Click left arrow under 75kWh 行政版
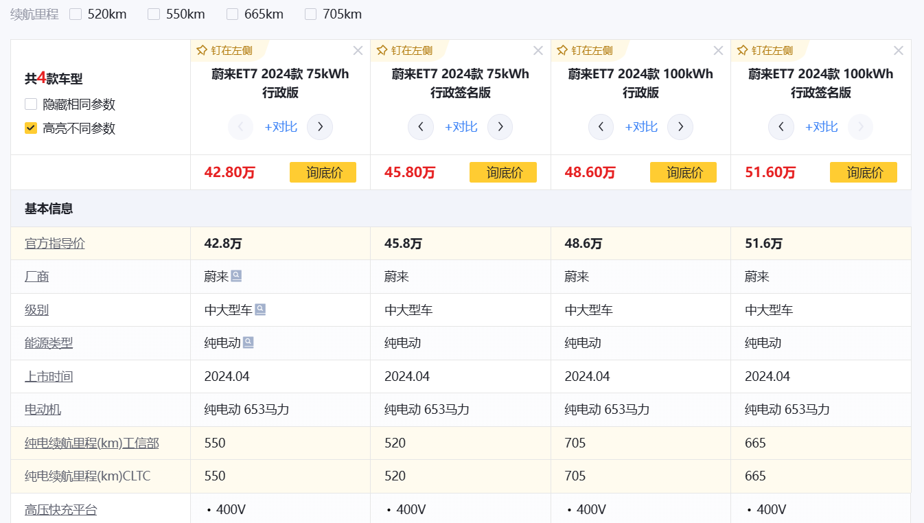The width and height of the screenshot is (924, 523). (241, 127)
